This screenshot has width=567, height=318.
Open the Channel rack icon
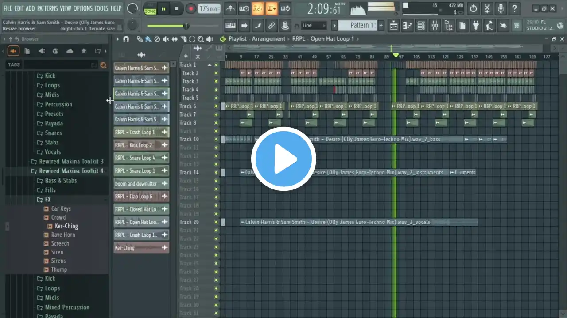(421, 26)
